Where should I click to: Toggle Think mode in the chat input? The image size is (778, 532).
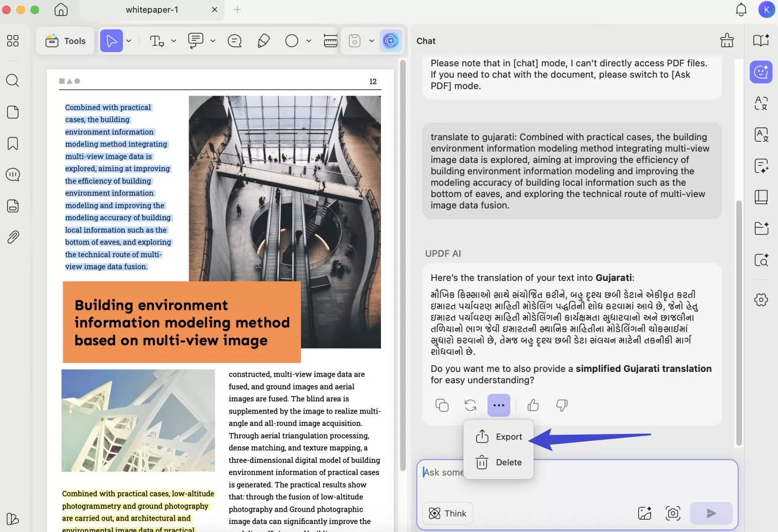point(447,513)
